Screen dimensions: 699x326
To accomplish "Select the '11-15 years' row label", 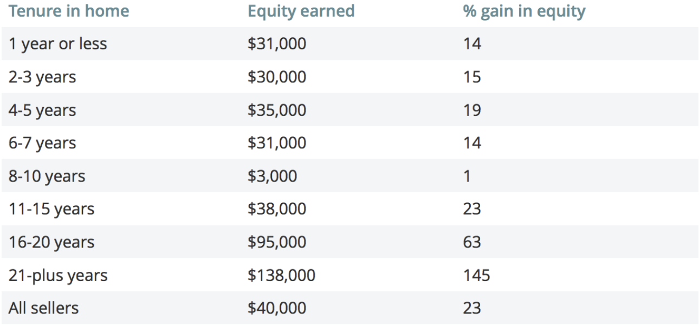I will click(51, 209).
